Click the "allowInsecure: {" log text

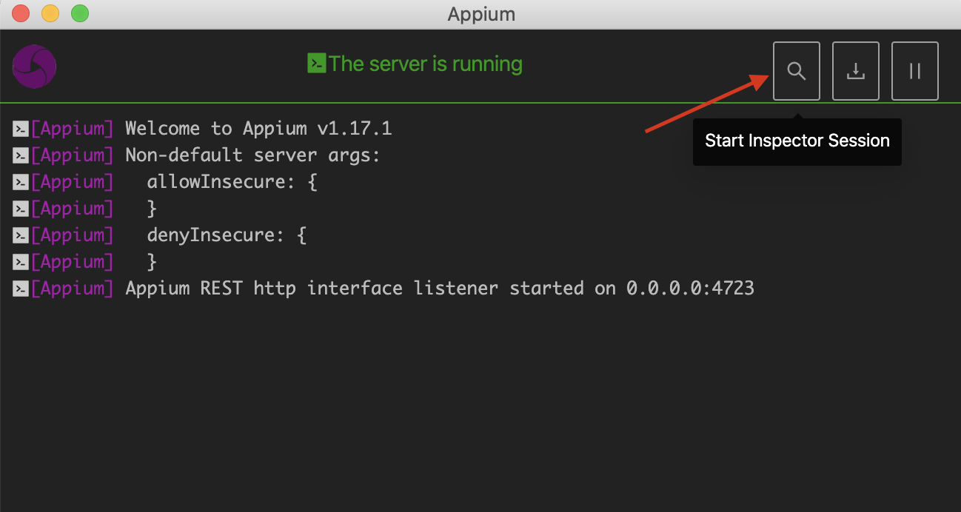pyautogui.click(x=232, y=182)
